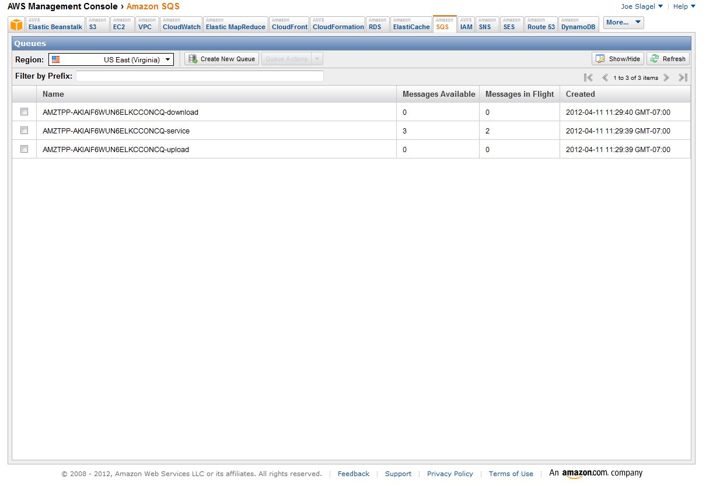Go to the last page of queue items
This screenshot has height=486, width=706.
click(x=683, y=78)
